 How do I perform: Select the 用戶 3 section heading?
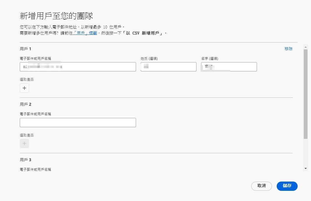point(25,160)
